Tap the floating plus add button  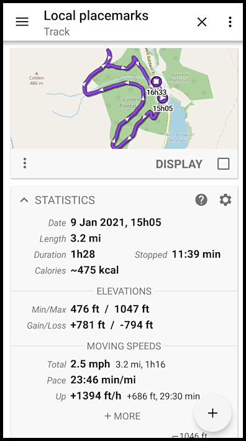(212, 413)
